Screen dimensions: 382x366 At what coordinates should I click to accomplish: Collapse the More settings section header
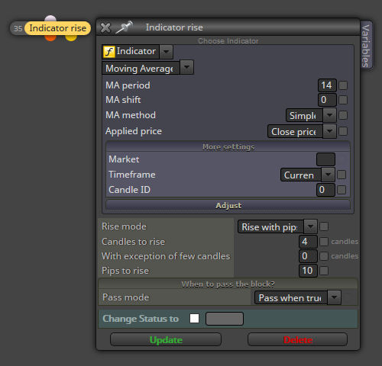[228, 147]
